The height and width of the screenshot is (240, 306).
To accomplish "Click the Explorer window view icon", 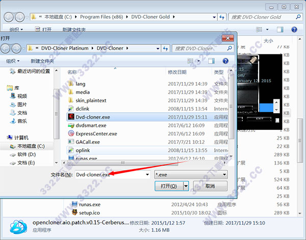I will point(259,30).
